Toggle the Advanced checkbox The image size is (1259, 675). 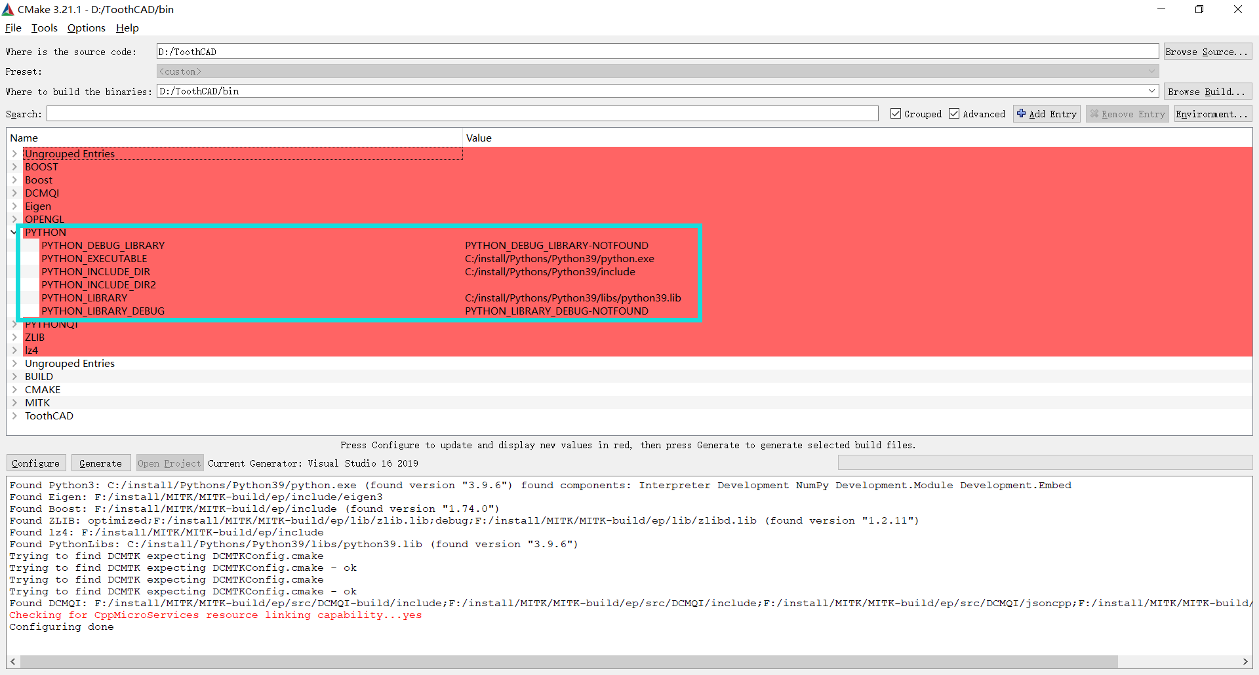[x=954, y=113]
